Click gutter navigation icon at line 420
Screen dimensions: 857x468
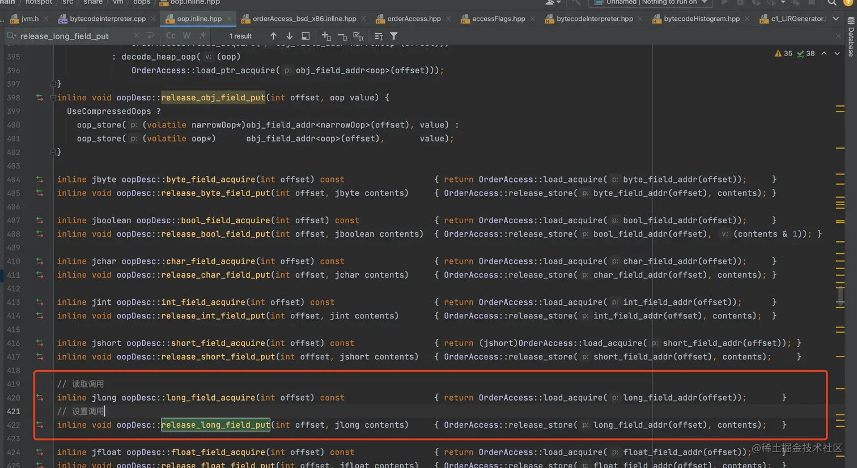pos(40,397)
